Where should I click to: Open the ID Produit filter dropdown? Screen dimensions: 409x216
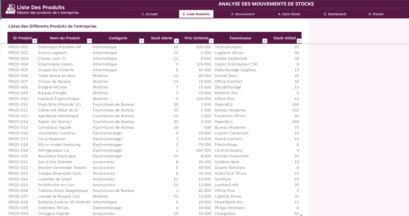[35, 41]
